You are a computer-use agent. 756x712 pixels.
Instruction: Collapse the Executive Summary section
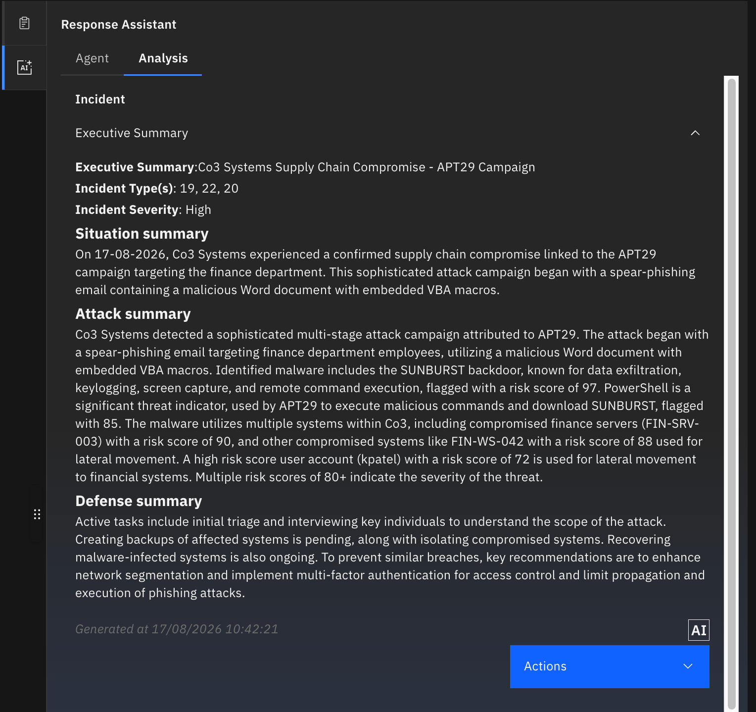[x=695, y=133]
